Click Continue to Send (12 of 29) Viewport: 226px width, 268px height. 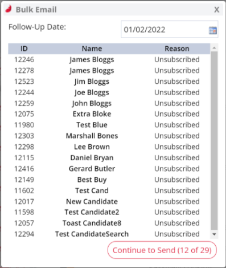(x=162, y=250)
